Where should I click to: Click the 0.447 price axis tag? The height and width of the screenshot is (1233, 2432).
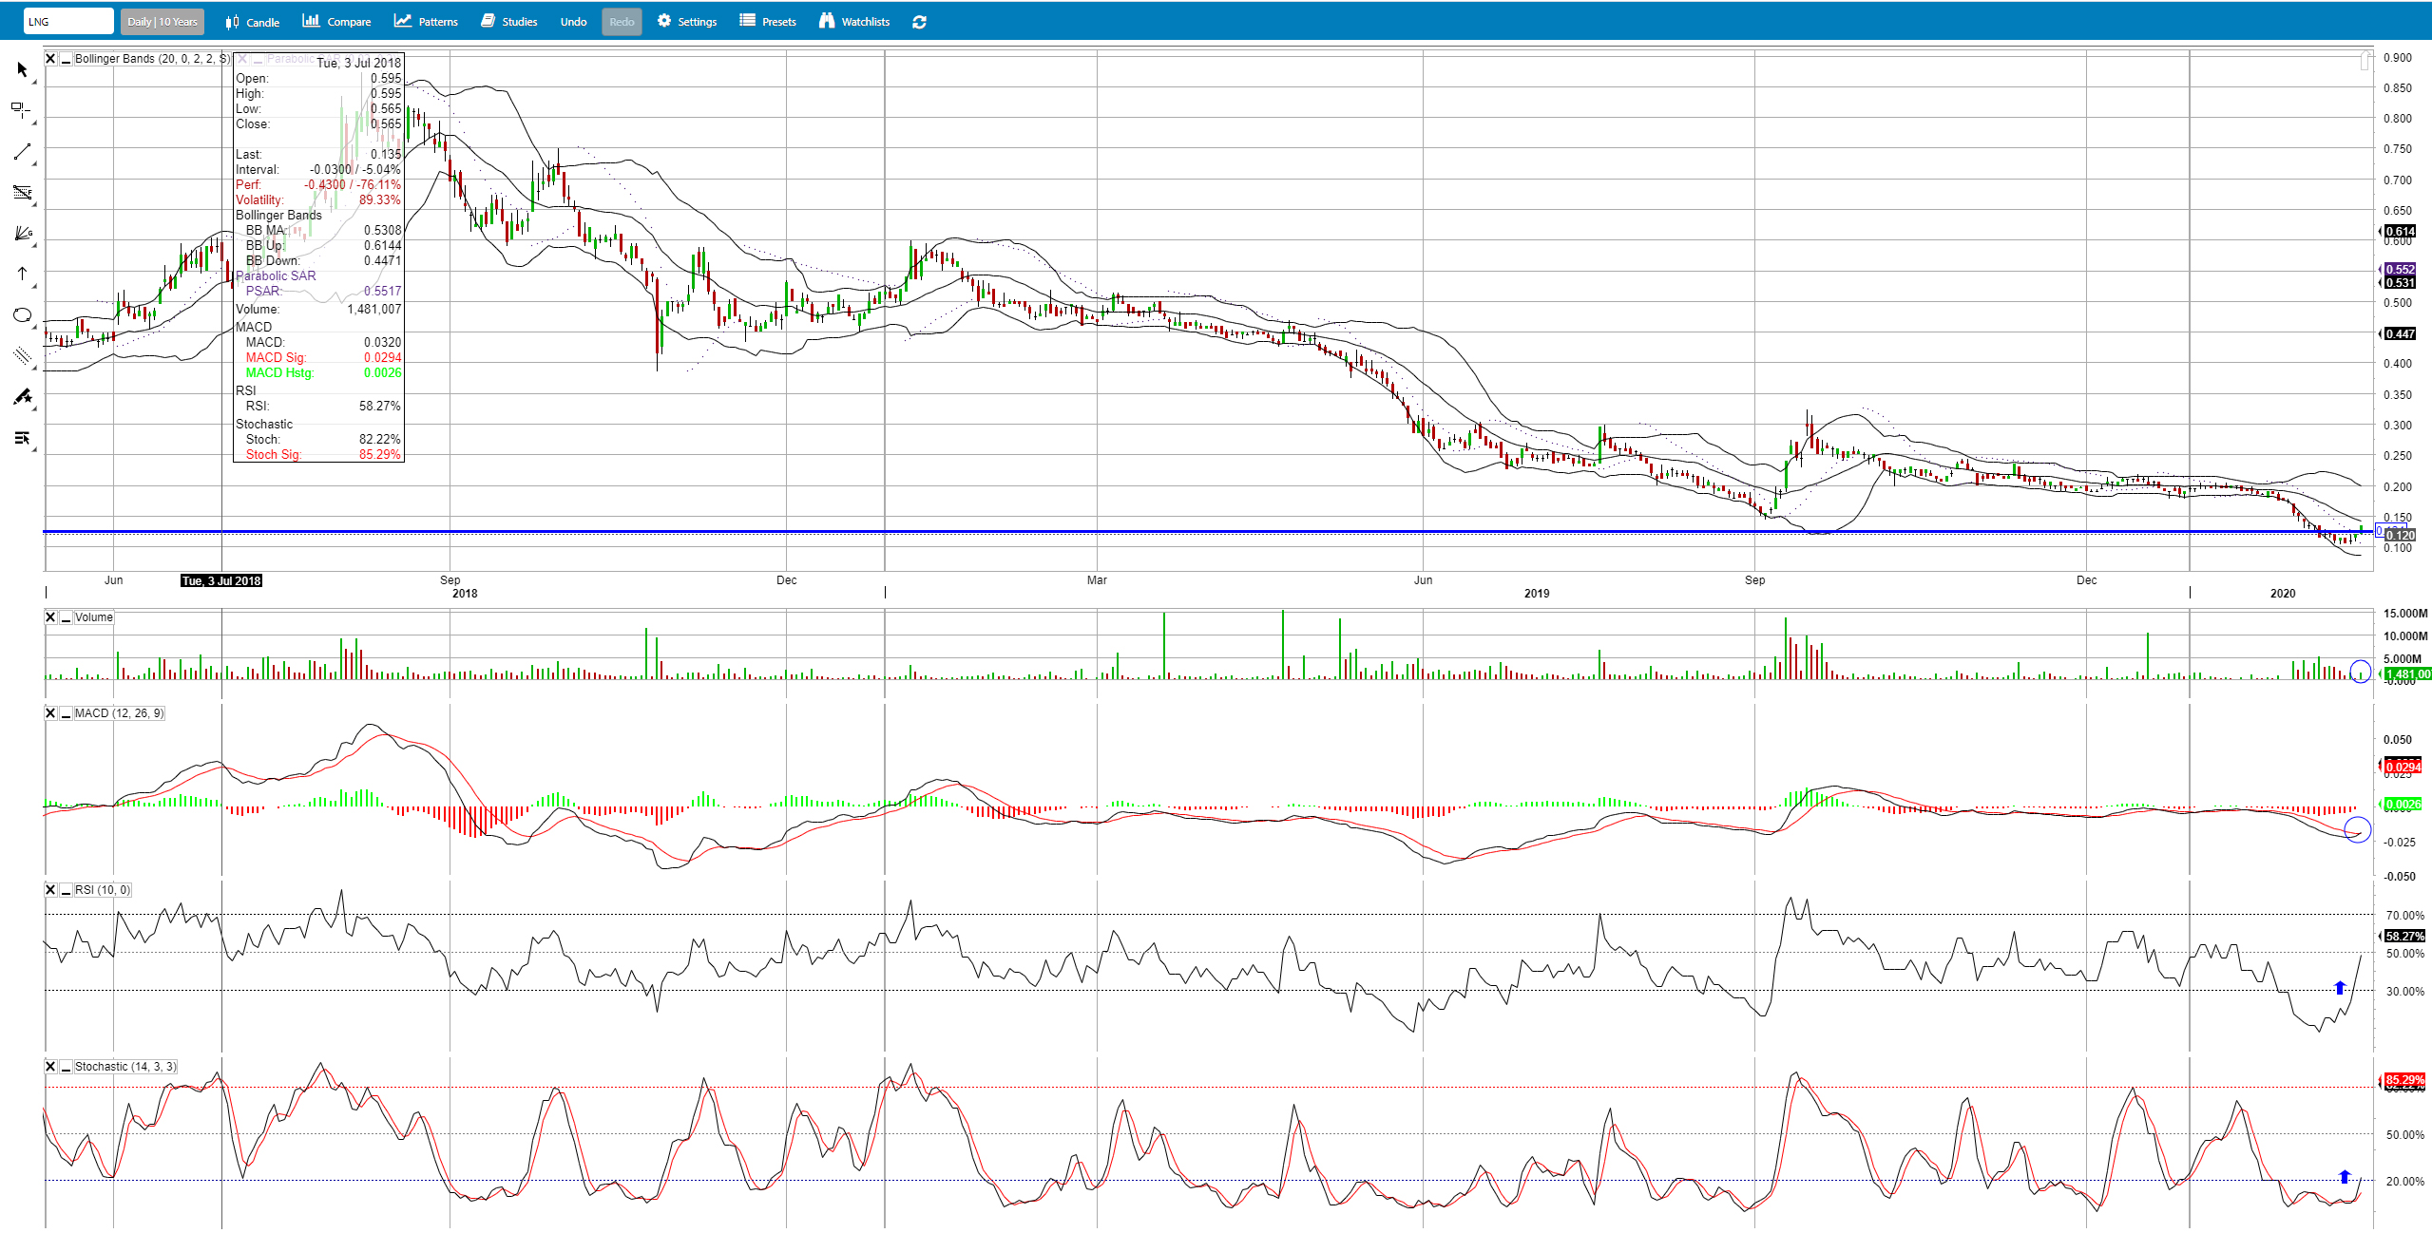(2400, 334)
